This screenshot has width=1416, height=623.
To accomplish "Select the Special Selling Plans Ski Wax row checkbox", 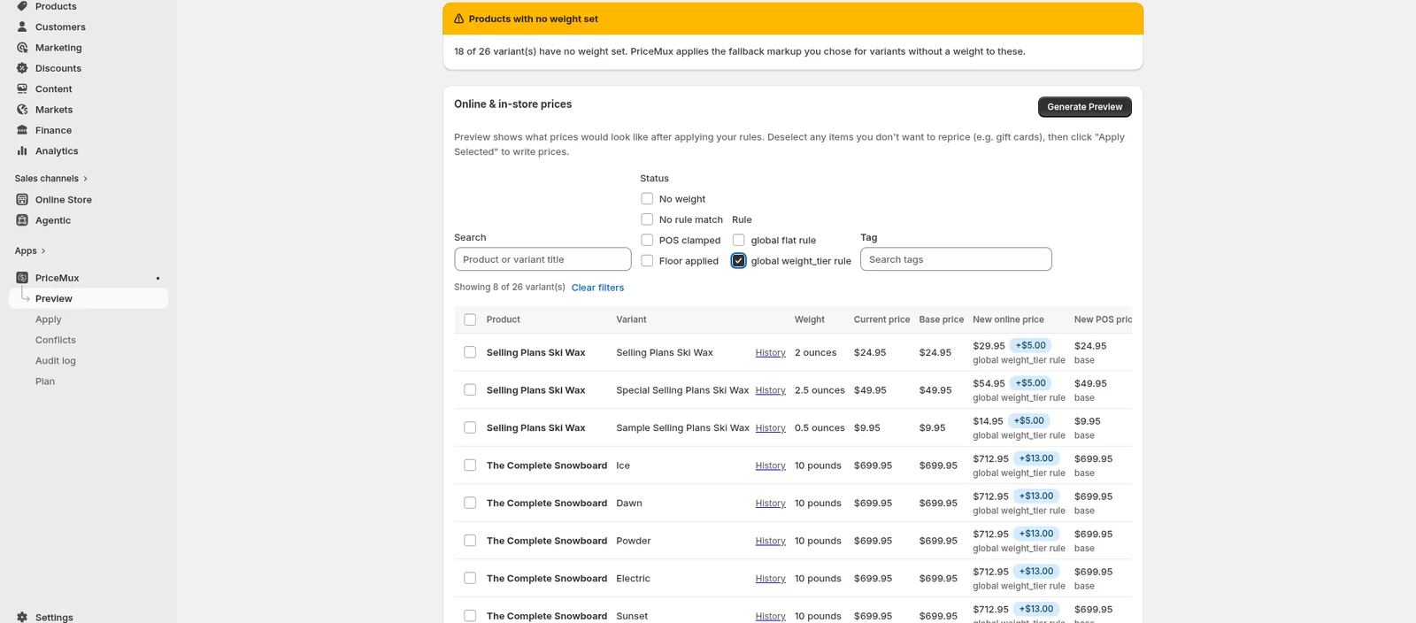I will click(x=470, y=390).
